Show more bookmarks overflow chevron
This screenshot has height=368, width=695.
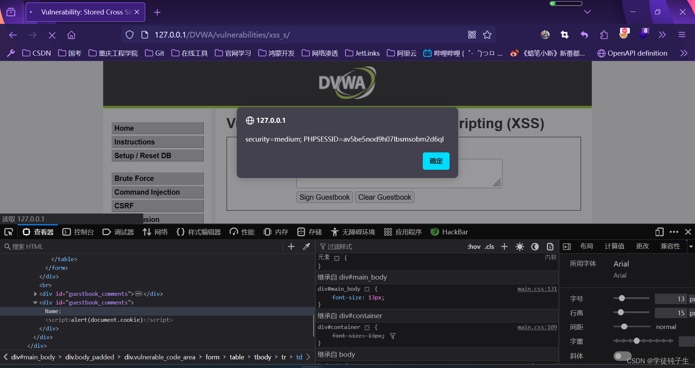[684, 53]
